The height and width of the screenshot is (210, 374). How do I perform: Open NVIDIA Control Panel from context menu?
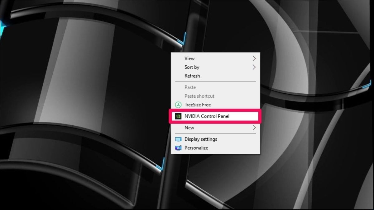(215, 116)
